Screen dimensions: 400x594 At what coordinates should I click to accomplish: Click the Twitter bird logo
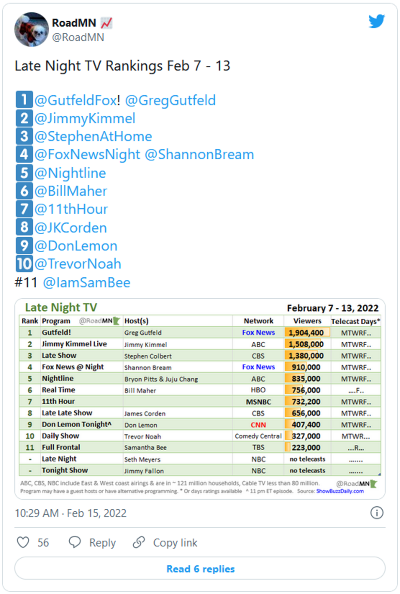coord(376,21)
